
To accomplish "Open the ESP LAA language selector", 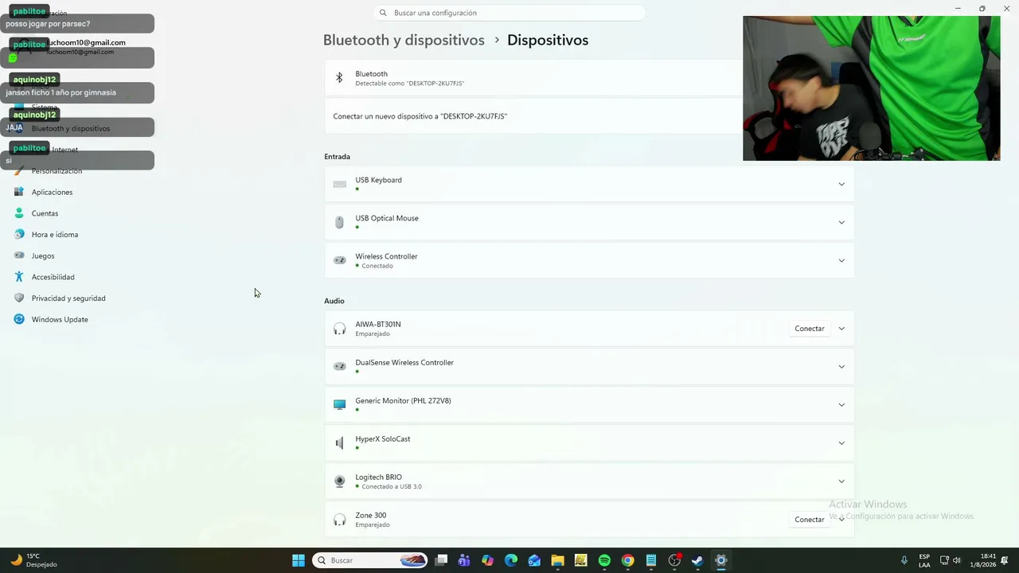I will (924, 560).
